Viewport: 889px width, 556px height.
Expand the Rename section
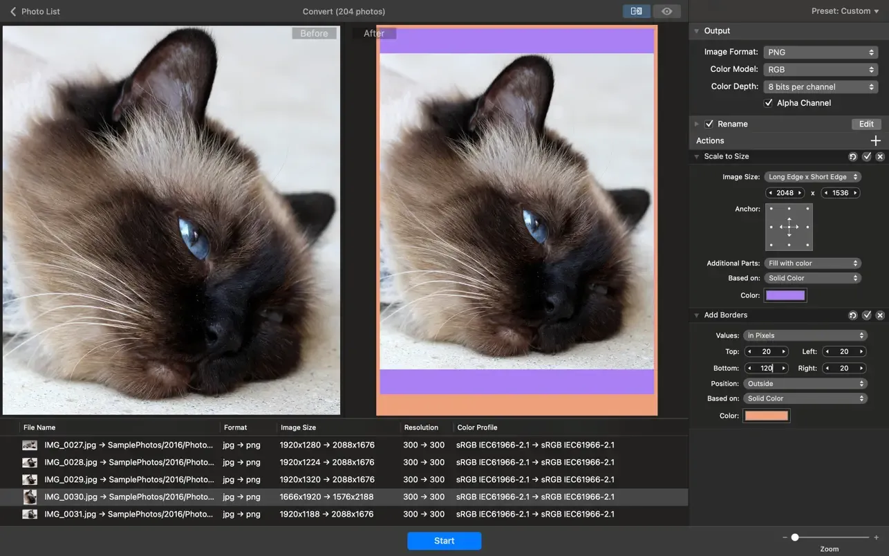[x=696, y=124]
